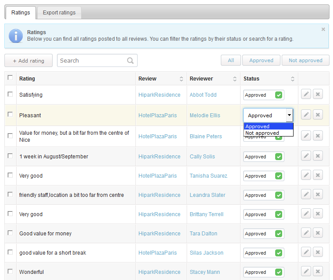Check the Brittany Terrell row checkbox
The width and height of the screenshot is (333, 280).
(x=10, y=213)
